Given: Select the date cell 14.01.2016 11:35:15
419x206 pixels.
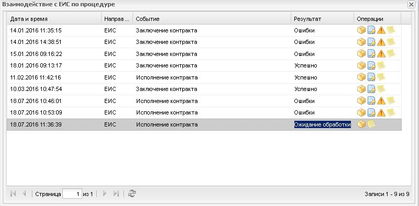Looking at the screenshot, I should pyautogui.click(x=36, y=30).
